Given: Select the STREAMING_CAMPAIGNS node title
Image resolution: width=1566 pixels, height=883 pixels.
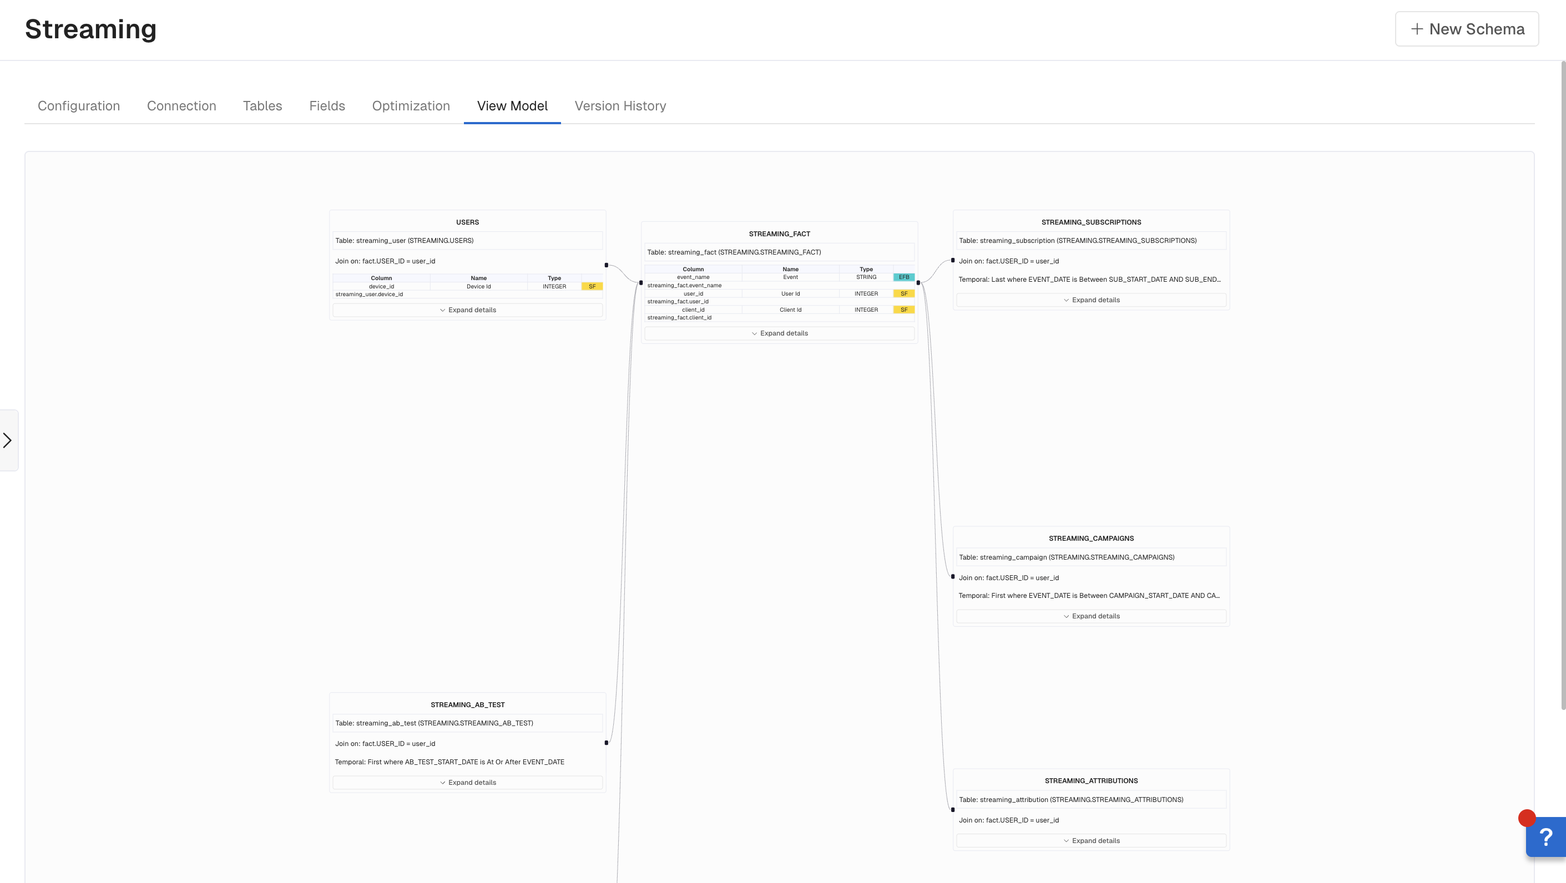Looking at the screenshot, I should coord(1090,539).
